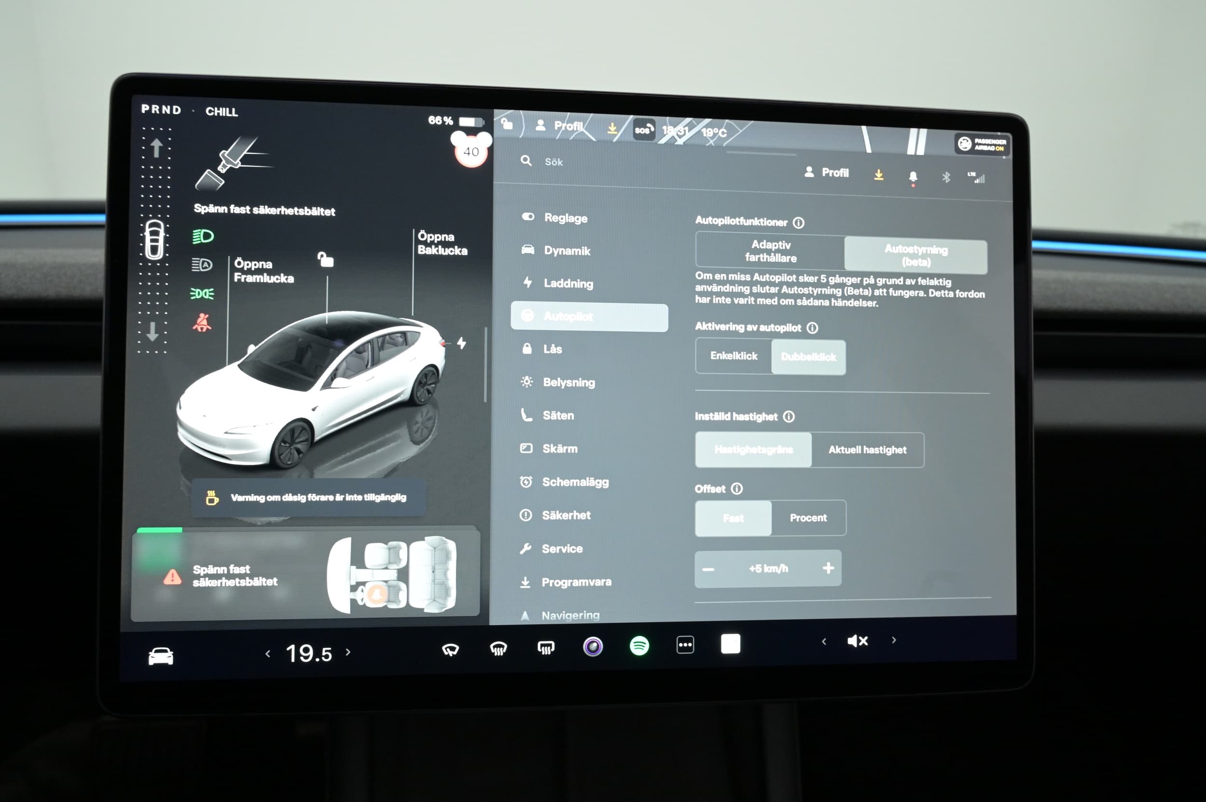Image resolution: width=1206 pixels, height=802 pixels.
Task: Select Procent offset mode
Action: pos(808,517)
